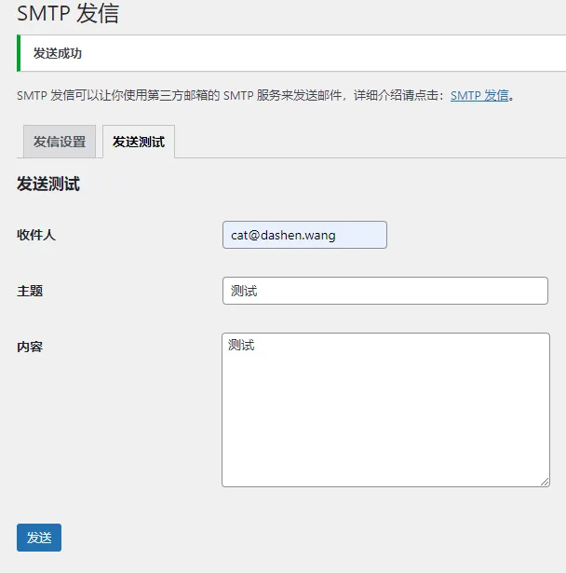Grab the textarea resize handle corner
The width and height of the screenshot is (566, 573).
(545, 482)
